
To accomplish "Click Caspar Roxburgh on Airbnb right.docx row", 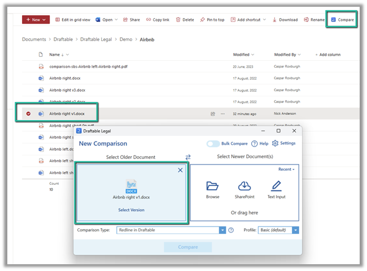I will pyautogui.click(x=287, y=78).
